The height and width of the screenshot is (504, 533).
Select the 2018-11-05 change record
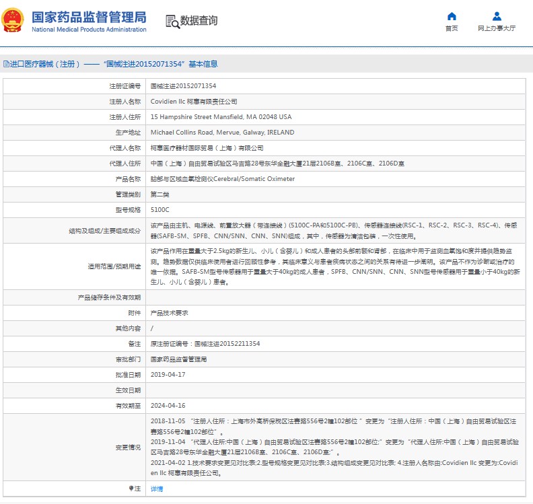tap(334, 427)
